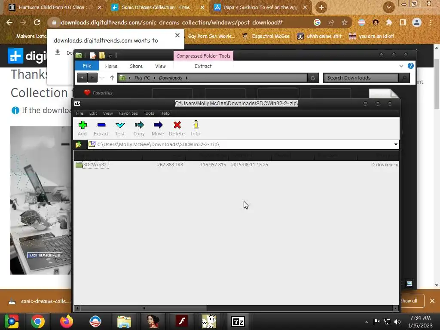
Task: Close the digitaltrends permission popup
Action: [x=177, y=35]
